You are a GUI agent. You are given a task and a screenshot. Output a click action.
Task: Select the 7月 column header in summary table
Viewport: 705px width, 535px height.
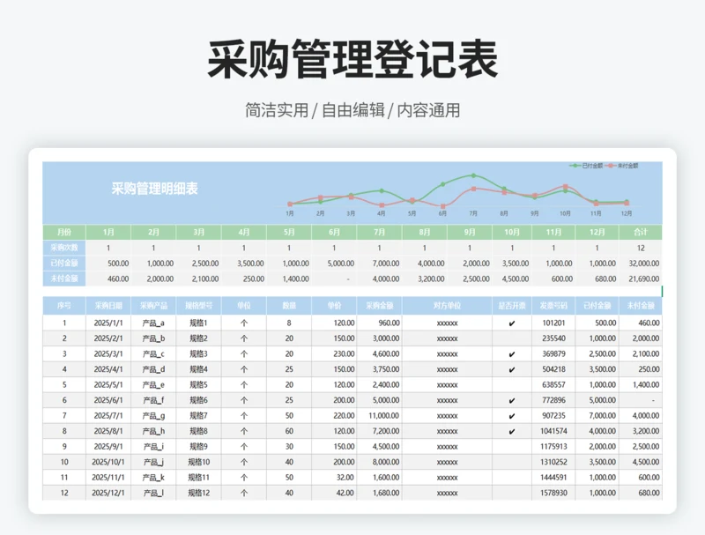coord(380,232)
